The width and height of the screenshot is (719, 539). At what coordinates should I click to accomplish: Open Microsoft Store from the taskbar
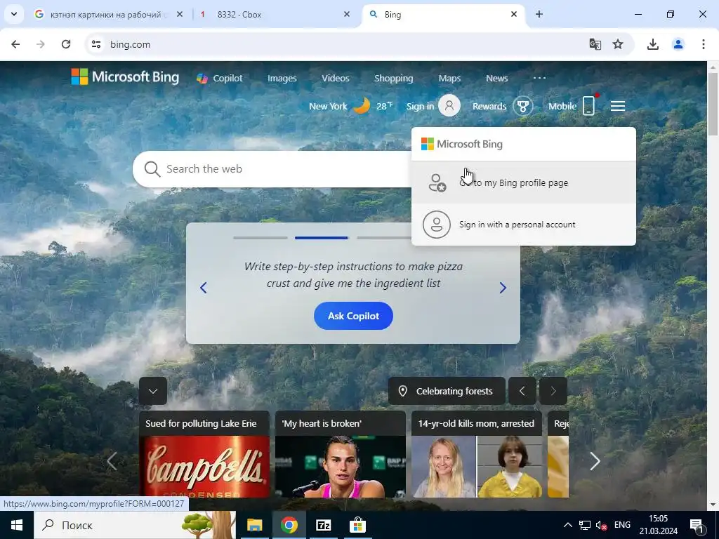[x=357, y=525]
